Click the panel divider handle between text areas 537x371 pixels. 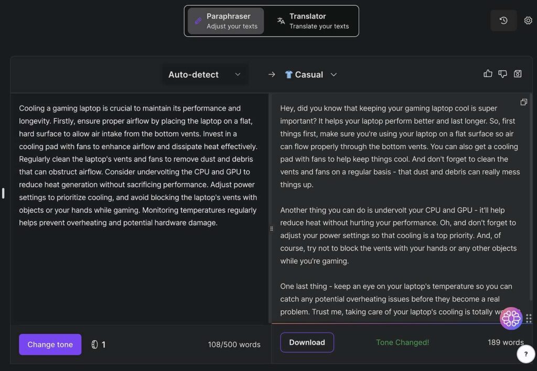[271, 228]
